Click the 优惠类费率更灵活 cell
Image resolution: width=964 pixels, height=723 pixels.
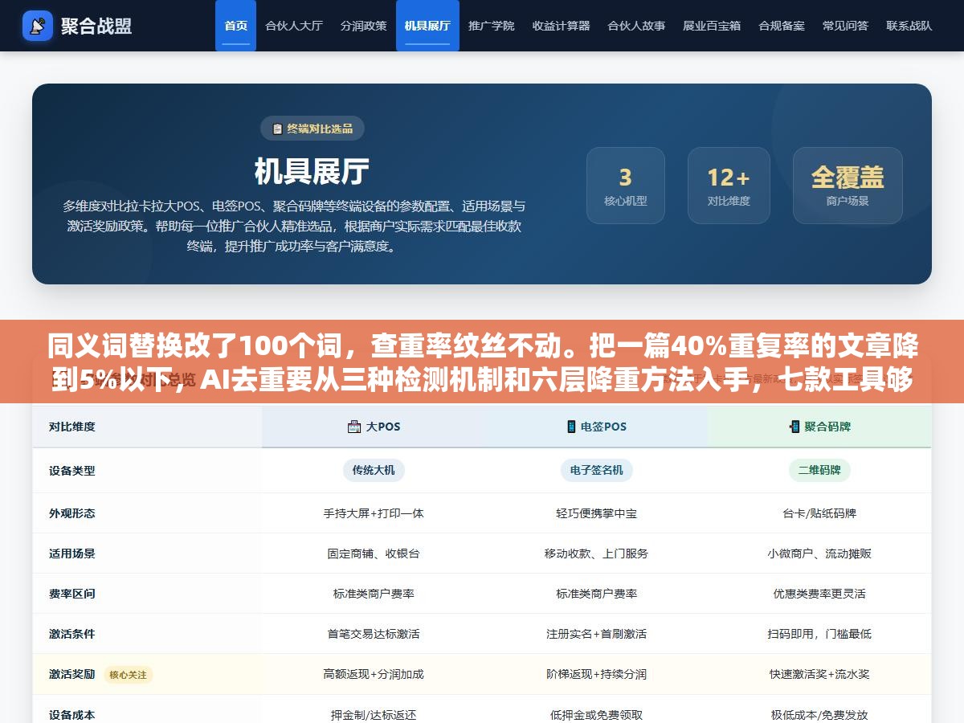[819, 594]
